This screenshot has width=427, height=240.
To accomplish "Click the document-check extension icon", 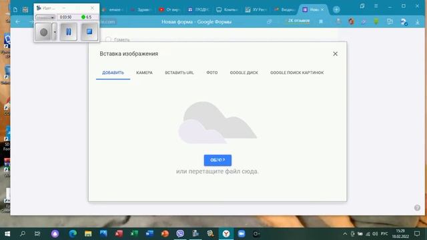I will 404,22.
